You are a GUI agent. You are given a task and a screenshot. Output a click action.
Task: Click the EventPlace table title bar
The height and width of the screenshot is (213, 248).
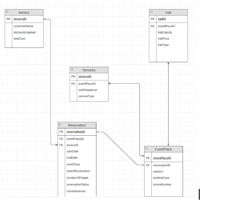click(164, 149)
